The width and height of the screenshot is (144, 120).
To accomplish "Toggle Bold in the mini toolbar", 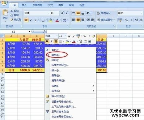I will [47, 41].
